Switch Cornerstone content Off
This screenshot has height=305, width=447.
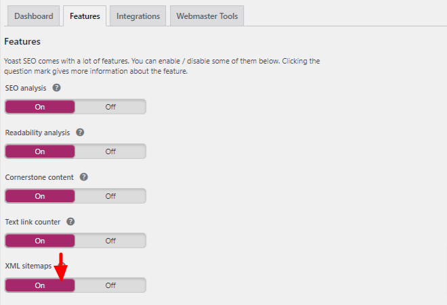tap(110, 196)
